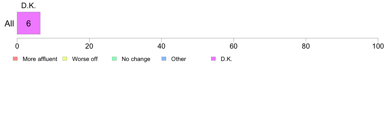The image size is (387, 120).
Task: Click the Worse off legend label
Action: 85,59
